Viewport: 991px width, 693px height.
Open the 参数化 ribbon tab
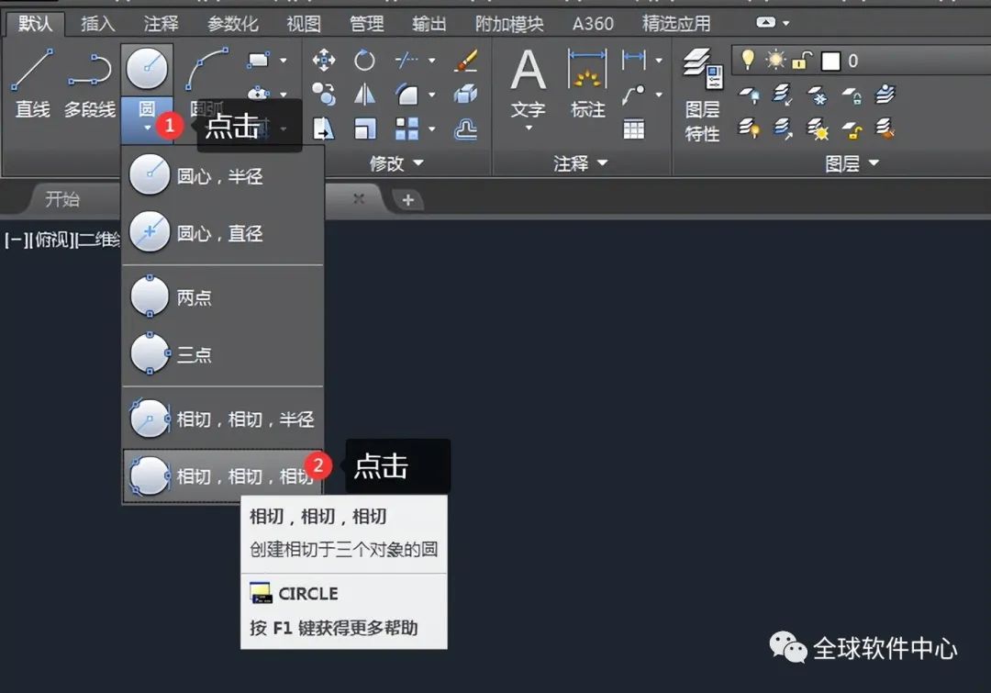tap(231, 23)
